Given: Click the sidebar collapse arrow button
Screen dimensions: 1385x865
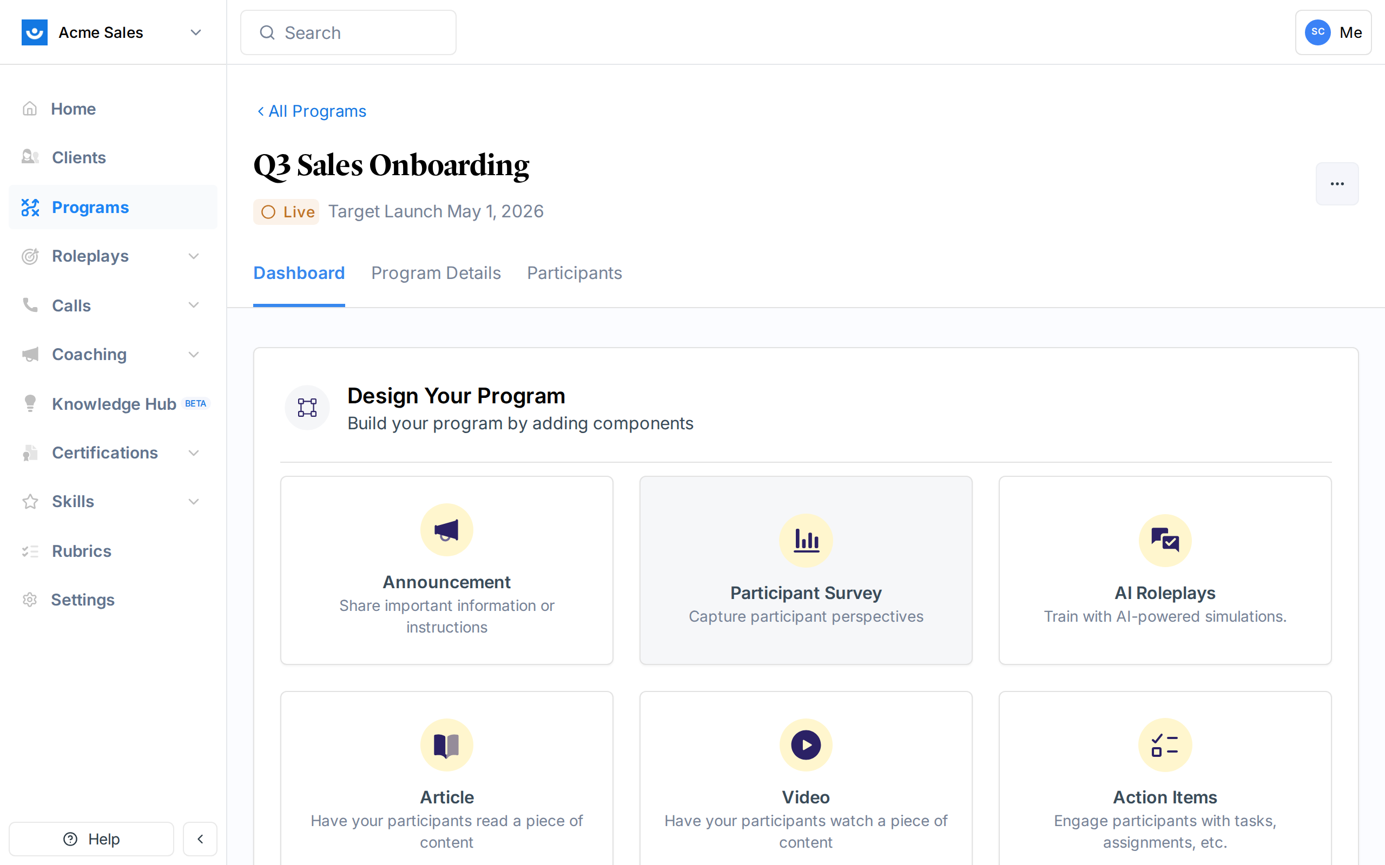Looking at the screenshot, I should 200,839.
